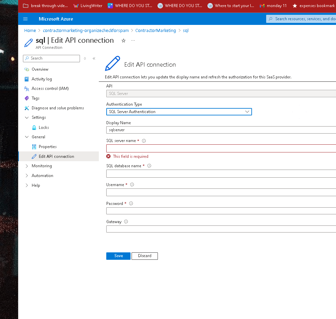Viewport: 336px width, 319px height.
Task: Open ContractorMarketing breadcrumb
Action: tap(156, 30)
